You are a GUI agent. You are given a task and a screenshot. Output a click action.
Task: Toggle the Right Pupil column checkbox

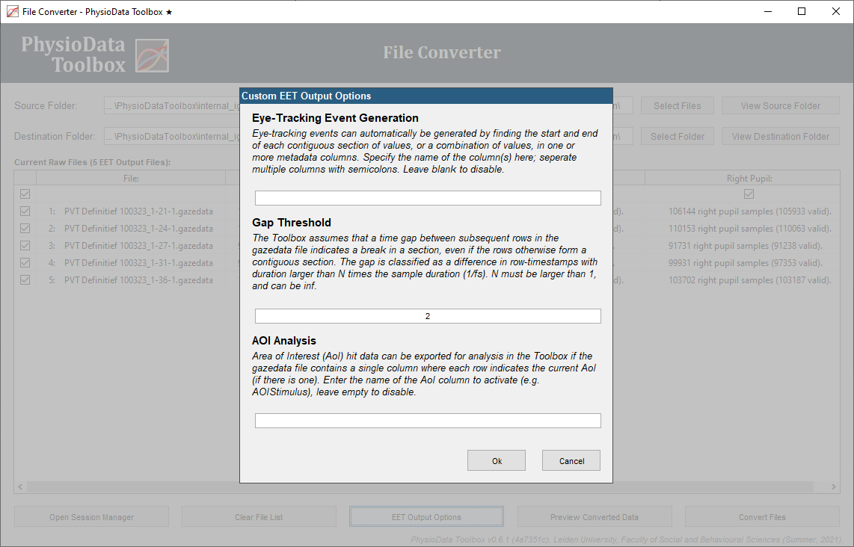[749, 194]
